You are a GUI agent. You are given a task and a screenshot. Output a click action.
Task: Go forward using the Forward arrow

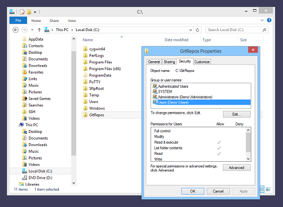coord(24,30)
